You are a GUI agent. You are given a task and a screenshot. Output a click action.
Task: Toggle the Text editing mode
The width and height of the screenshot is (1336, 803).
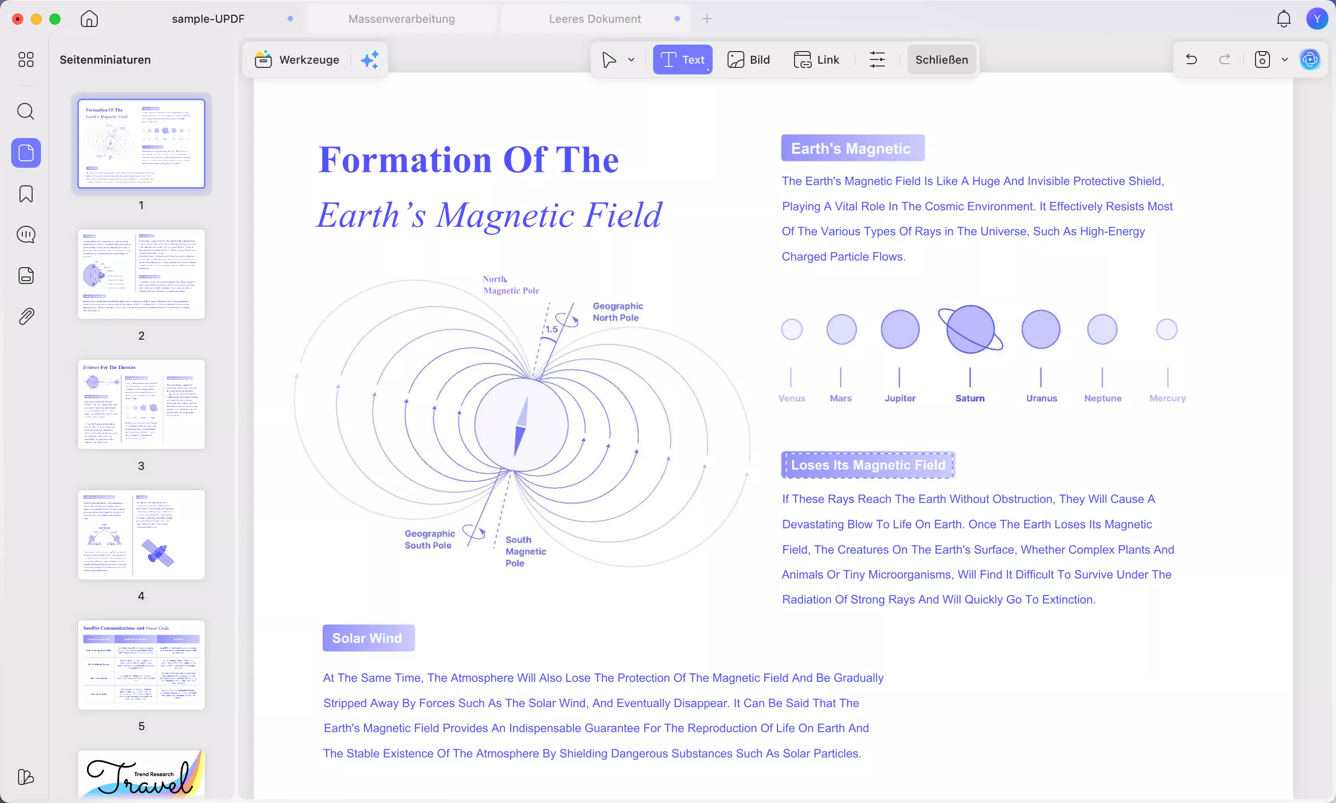pyautogui.click(x=682, y=59)
